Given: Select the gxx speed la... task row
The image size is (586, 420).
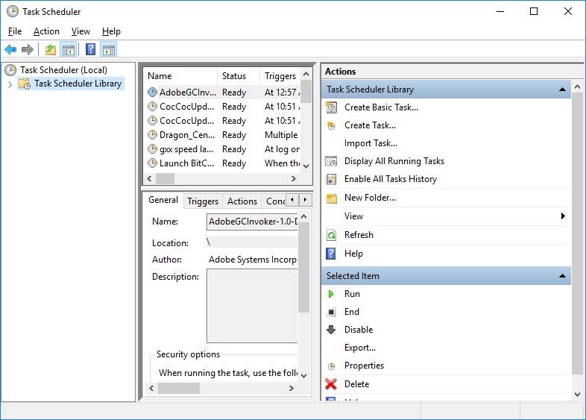Looking at the screenshot, I should 223,149.
